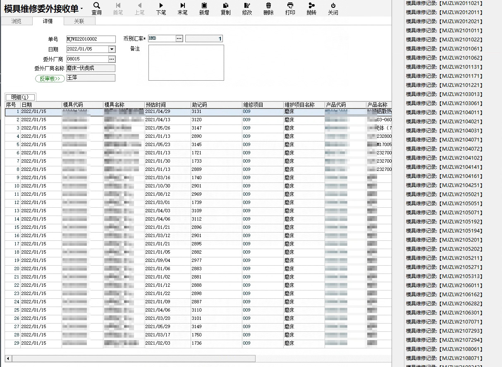Viewport: 502px width, 367px height.
Task: Click the 维护项目名称 column header
Action: point(304,105)
